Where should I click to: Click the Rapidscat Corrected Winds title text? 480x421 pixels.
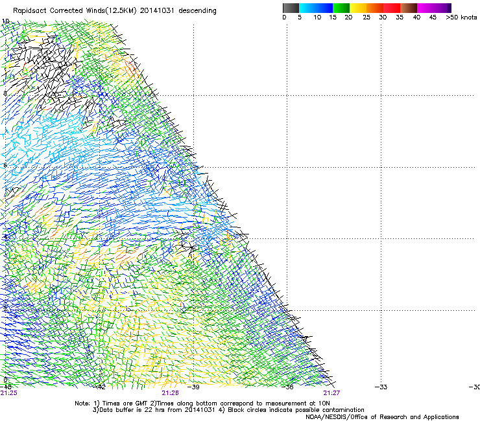click(115, 11)
